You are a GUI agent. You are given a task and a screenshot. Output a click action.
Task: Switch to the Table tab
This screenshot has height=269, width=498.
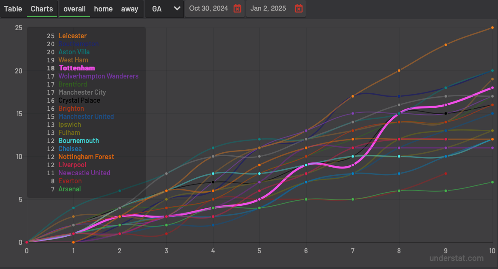pos(13,9)
